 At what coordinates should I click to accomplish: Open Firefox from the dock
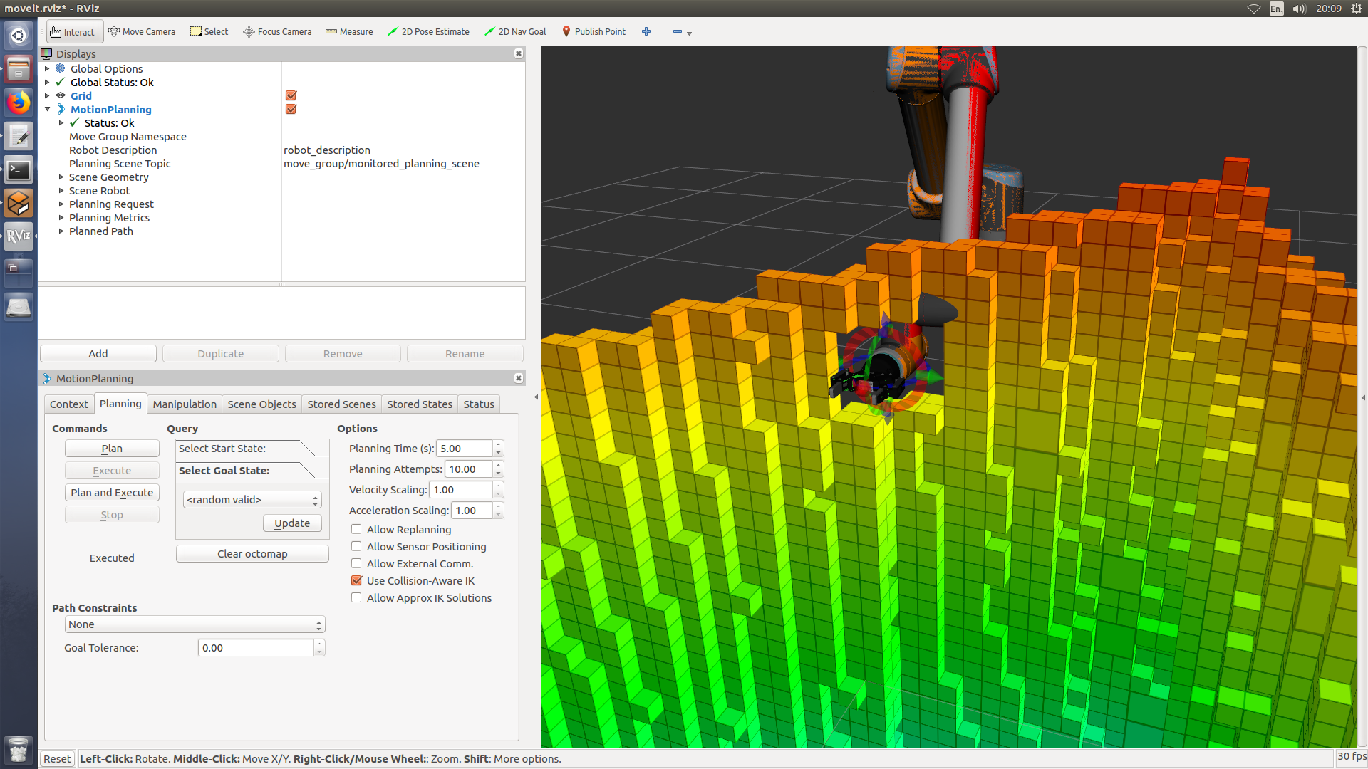[x=19, y=103]
